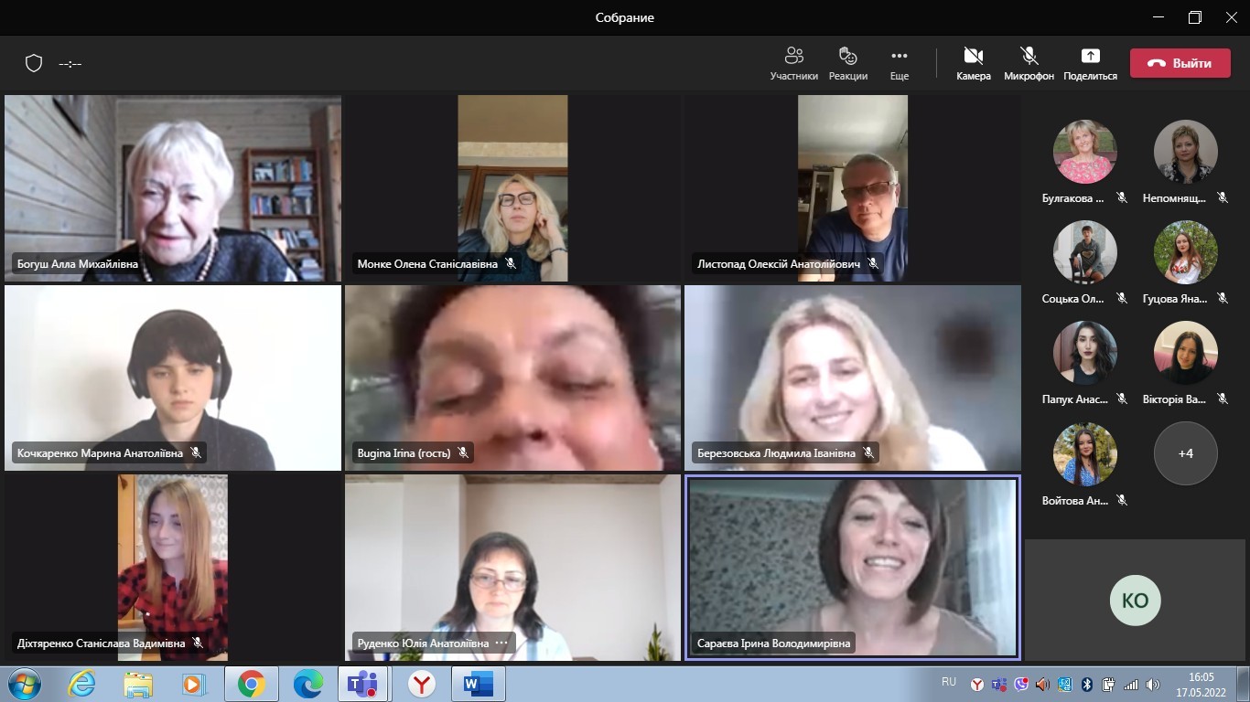Viewport: 1250px width, 702px height.
Task: Click the muted mic icon next to Непомнящ...
Action: coord(1223,197)
